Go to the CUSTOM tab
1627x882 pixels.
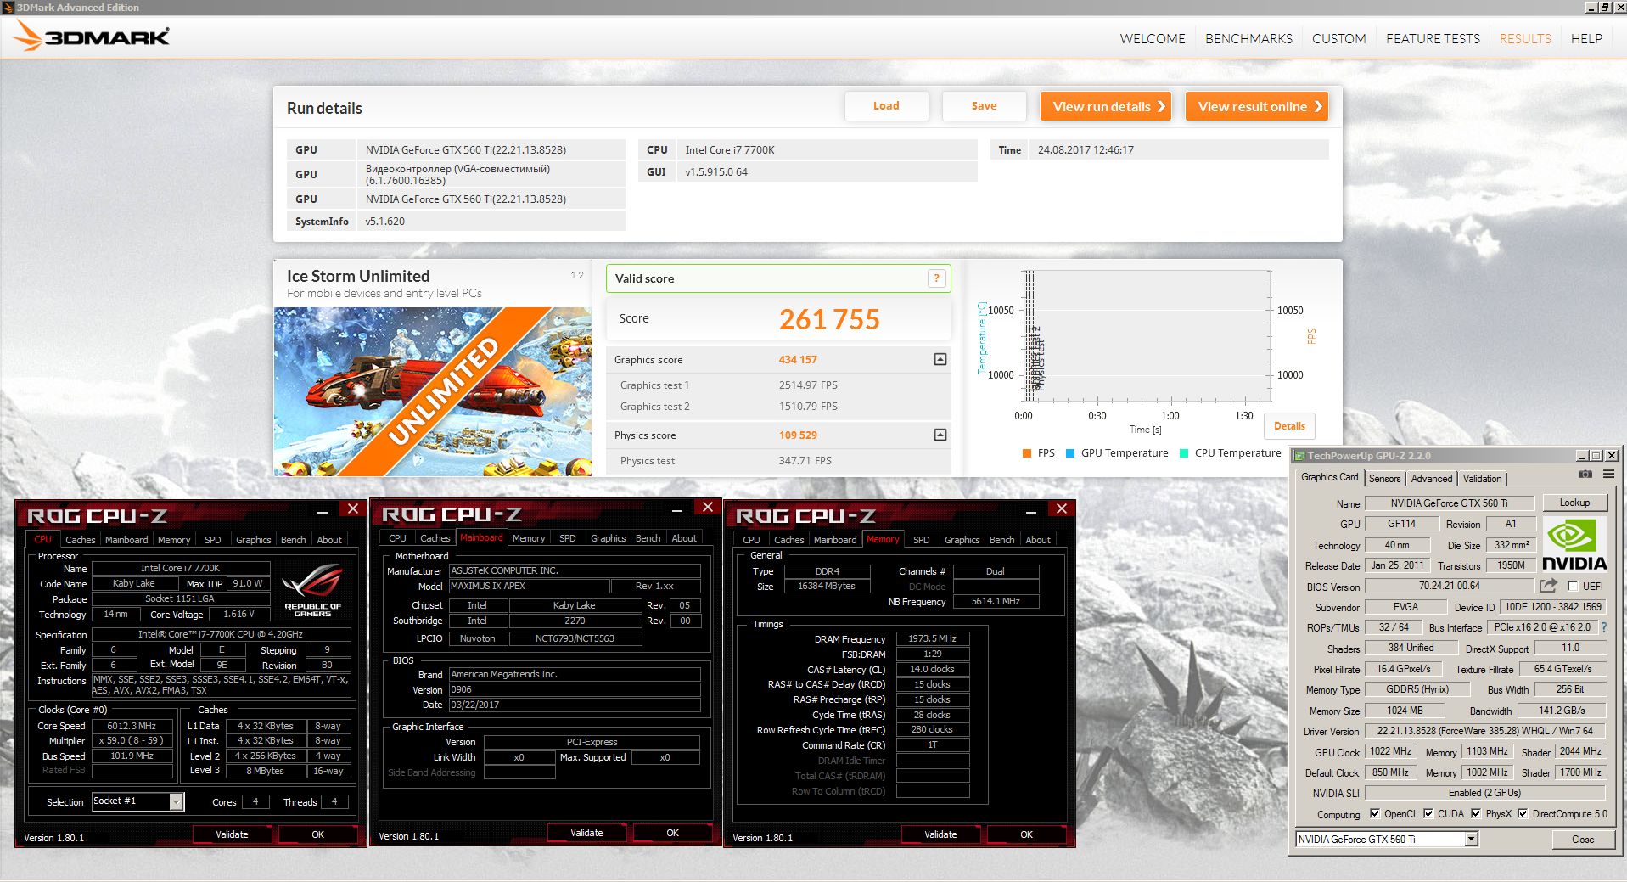tap(1339, 39)
